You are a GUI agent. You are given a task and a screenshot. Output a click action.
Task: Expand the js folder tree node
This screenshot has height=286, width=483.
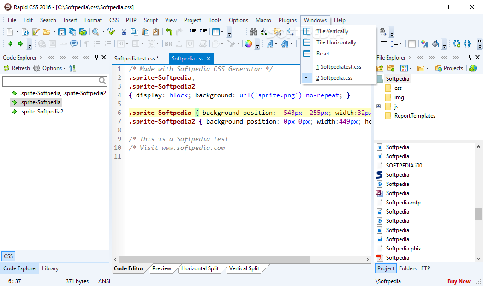coord(379,107)
